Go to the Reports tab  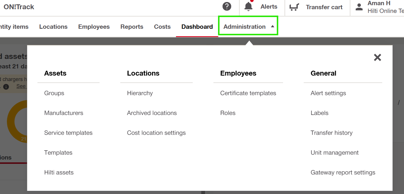[132, 27]
